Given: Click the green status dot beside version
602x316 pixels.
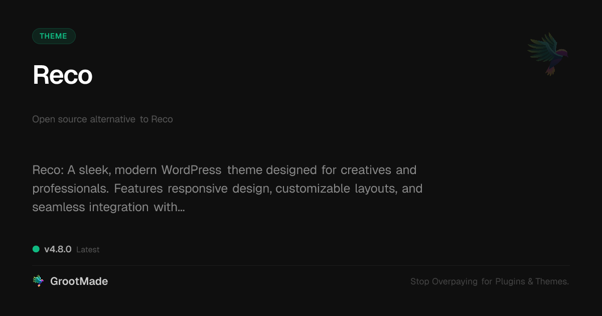Looking at the screenshot, I should (x=36, y=249).
